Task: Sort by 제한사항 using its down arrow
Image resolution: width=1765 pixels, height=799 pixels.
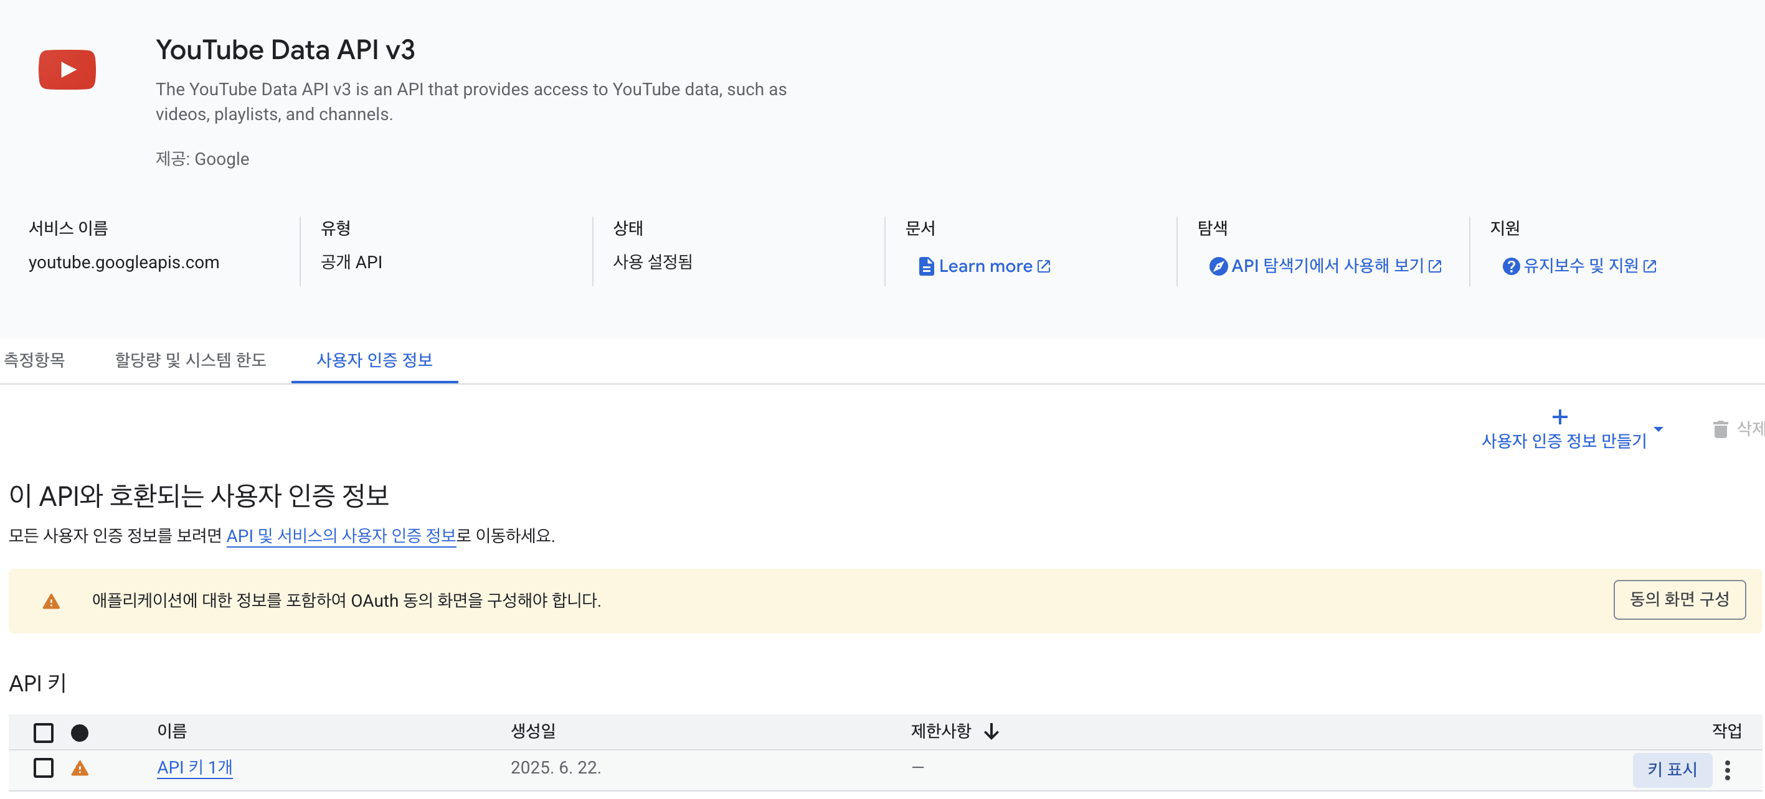Action: click(x=991, y=732)
